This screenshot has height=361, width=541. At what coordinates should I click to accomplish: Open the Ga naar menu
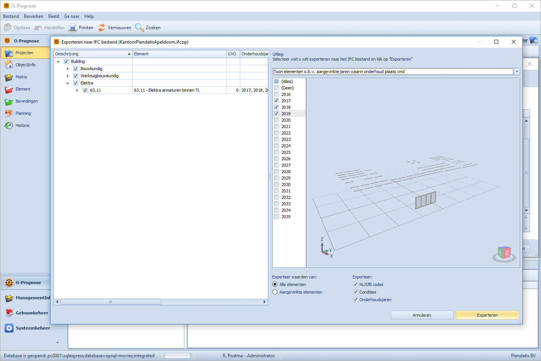(x=72, y=16)
